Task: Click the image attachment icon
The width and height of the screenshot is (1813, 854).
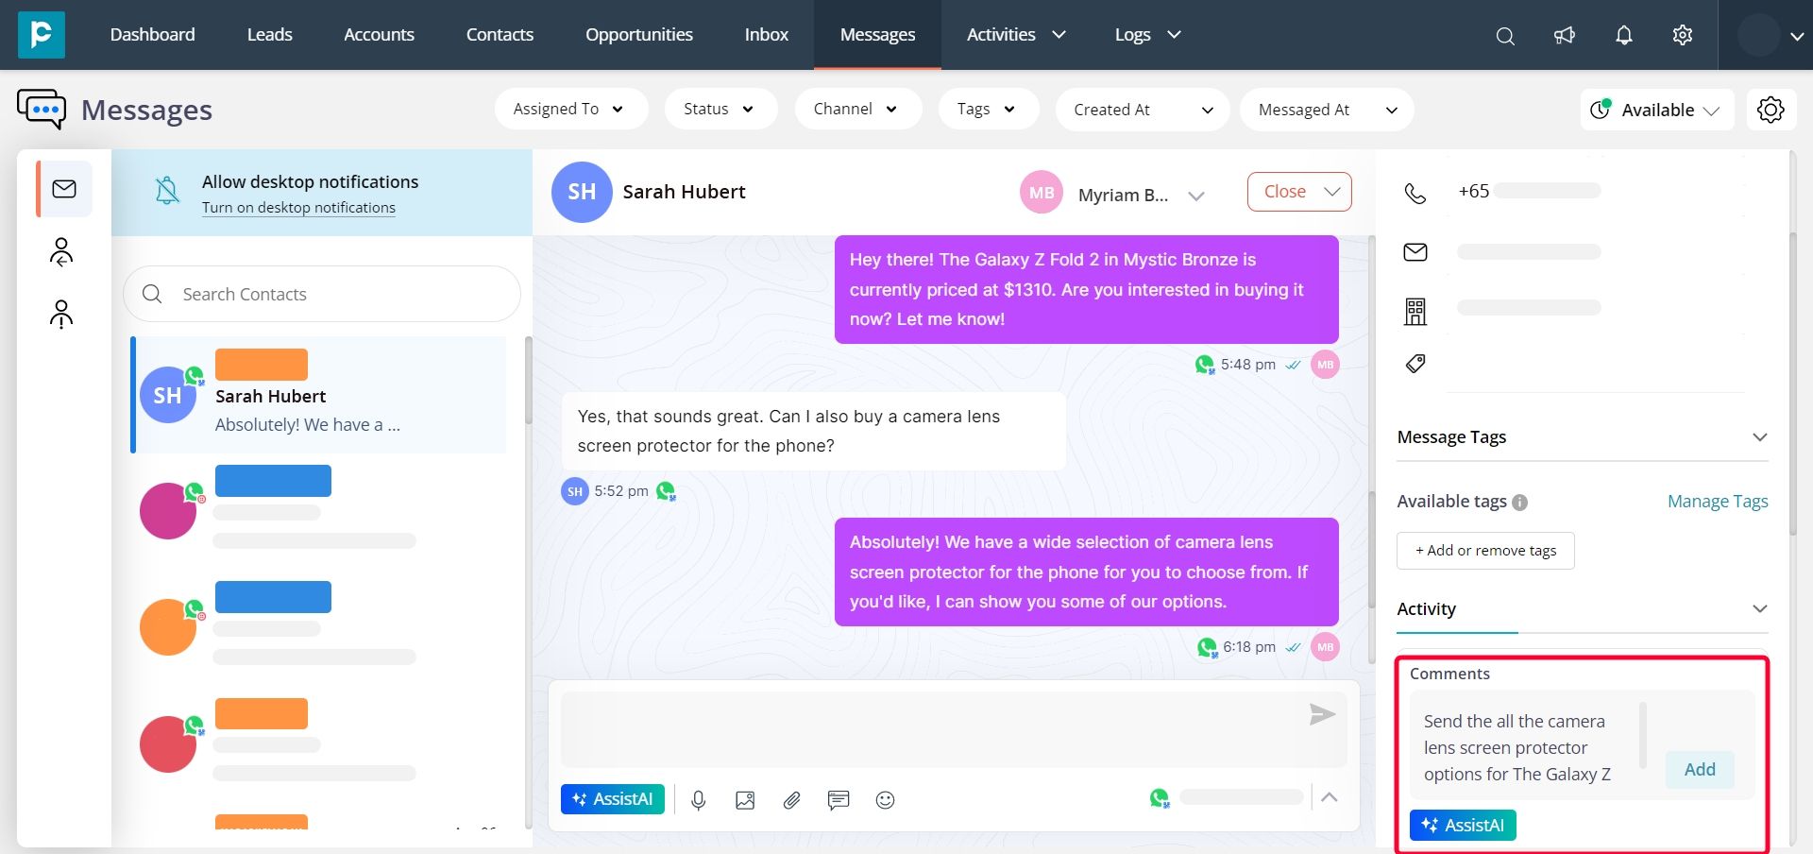Action: tap(745, 800)
